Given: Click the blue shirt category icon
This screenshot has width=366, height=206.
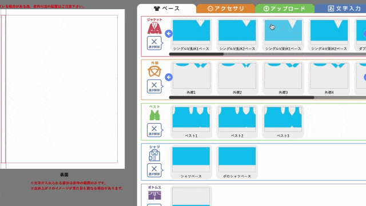Looking at the screenshot, I should point(154,155).
